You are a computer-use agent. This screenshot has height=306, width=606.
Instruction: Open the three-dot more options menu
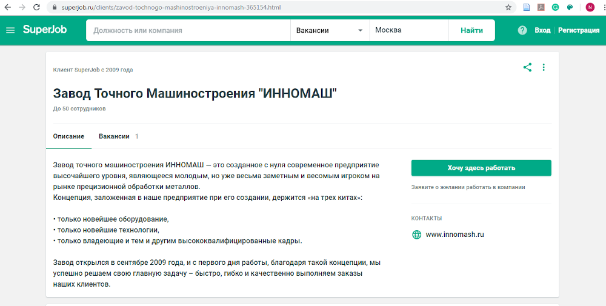tap(544, 67)
